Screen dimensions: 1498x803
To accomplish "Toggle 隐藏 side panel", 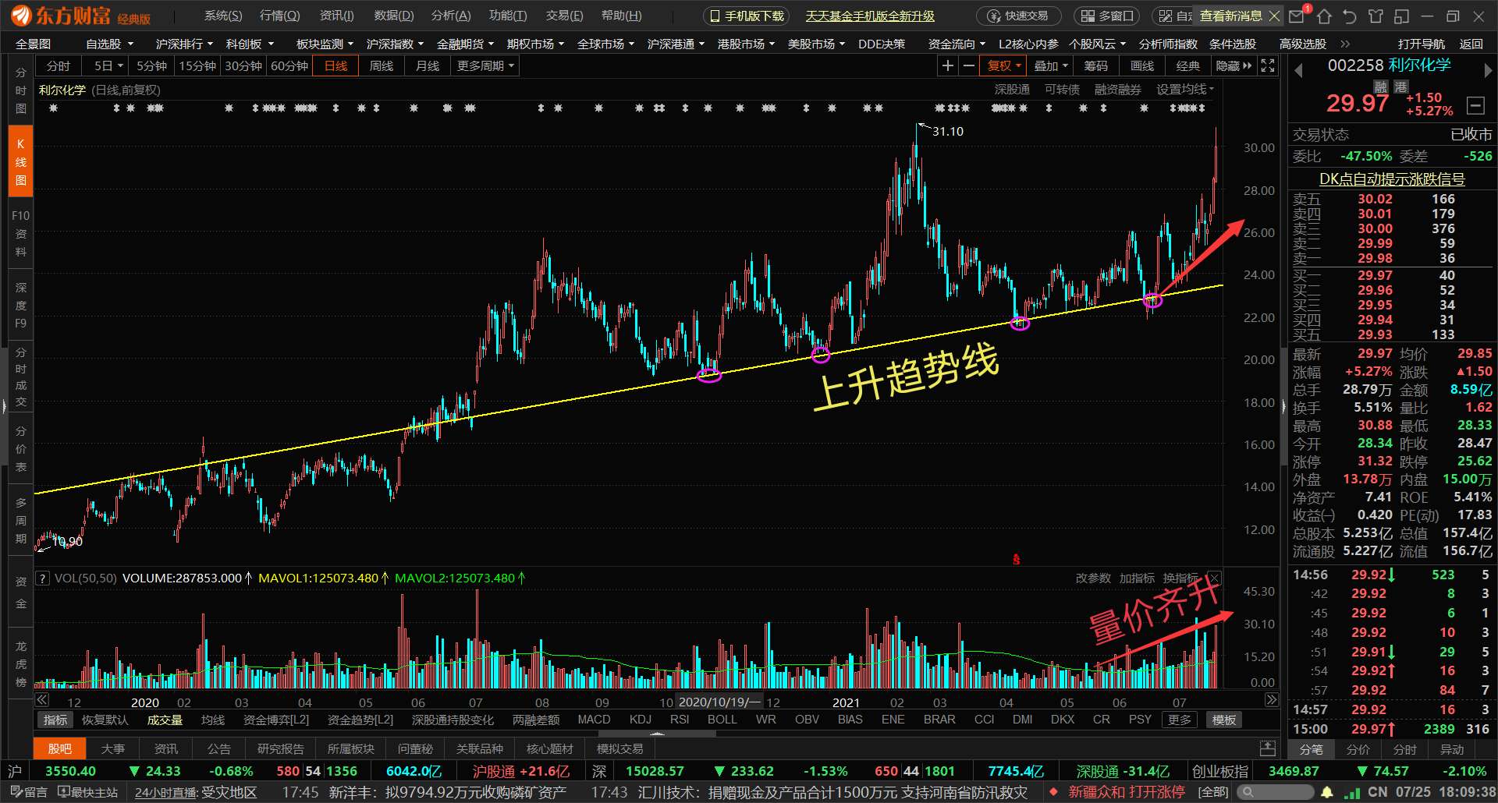I will tap(1234, 66).
